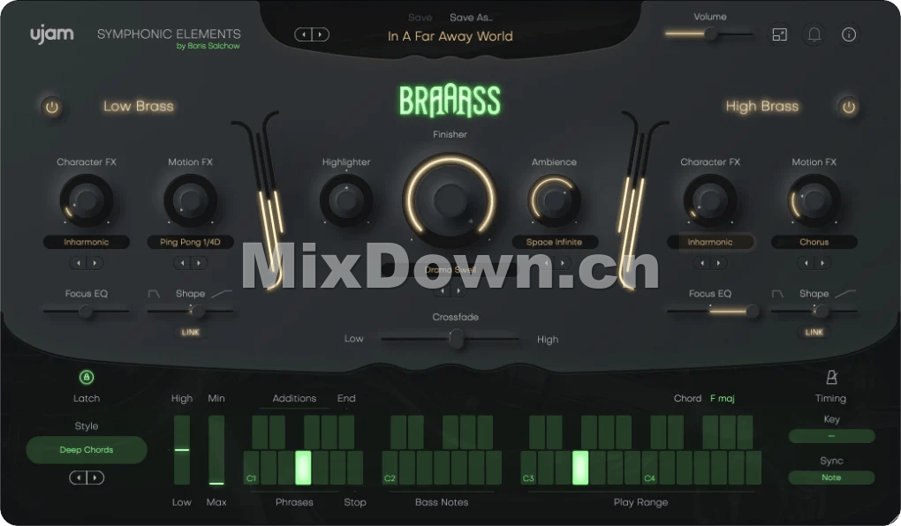Open the info icon
This screenshot has height=526, width=901.
tap(849, 34)
